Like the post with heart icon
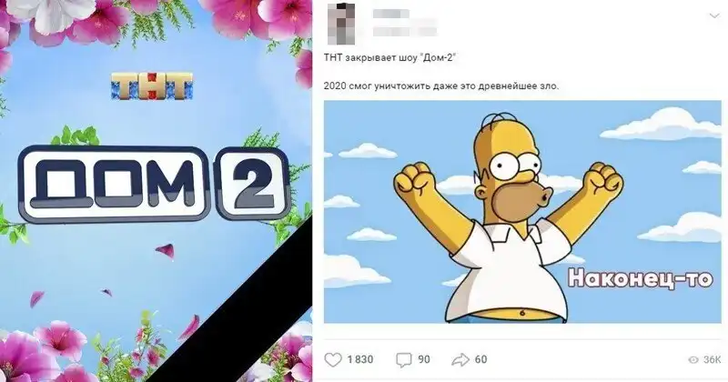The width and height of the screenshot is (728, 382). tap(333, 360)
